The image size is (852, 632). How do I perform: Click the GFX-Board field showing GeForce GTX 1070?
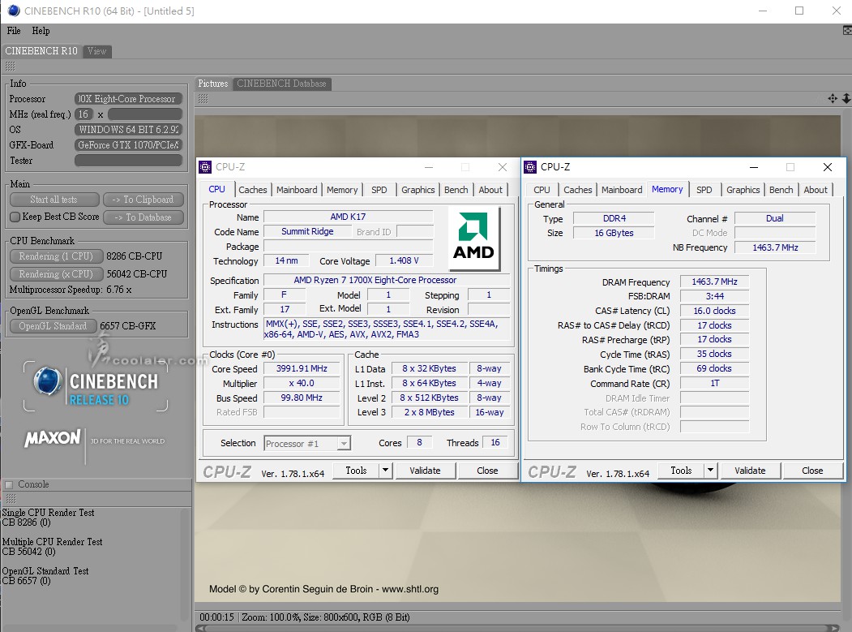[128, 145]
